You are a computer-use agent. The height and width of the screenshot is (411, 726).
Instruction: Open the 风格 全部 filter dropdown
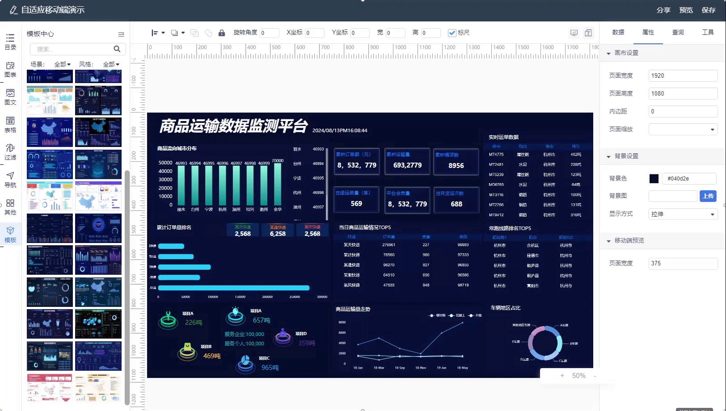pos(111,64)
